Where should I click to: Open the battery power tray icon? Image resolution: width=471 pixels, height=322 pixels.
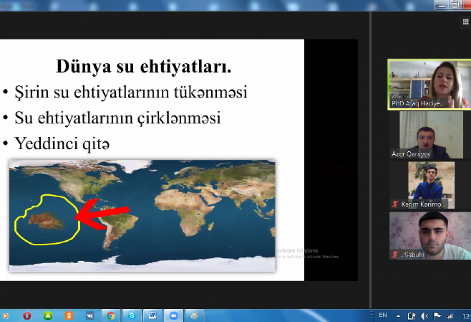pos(411,316)
